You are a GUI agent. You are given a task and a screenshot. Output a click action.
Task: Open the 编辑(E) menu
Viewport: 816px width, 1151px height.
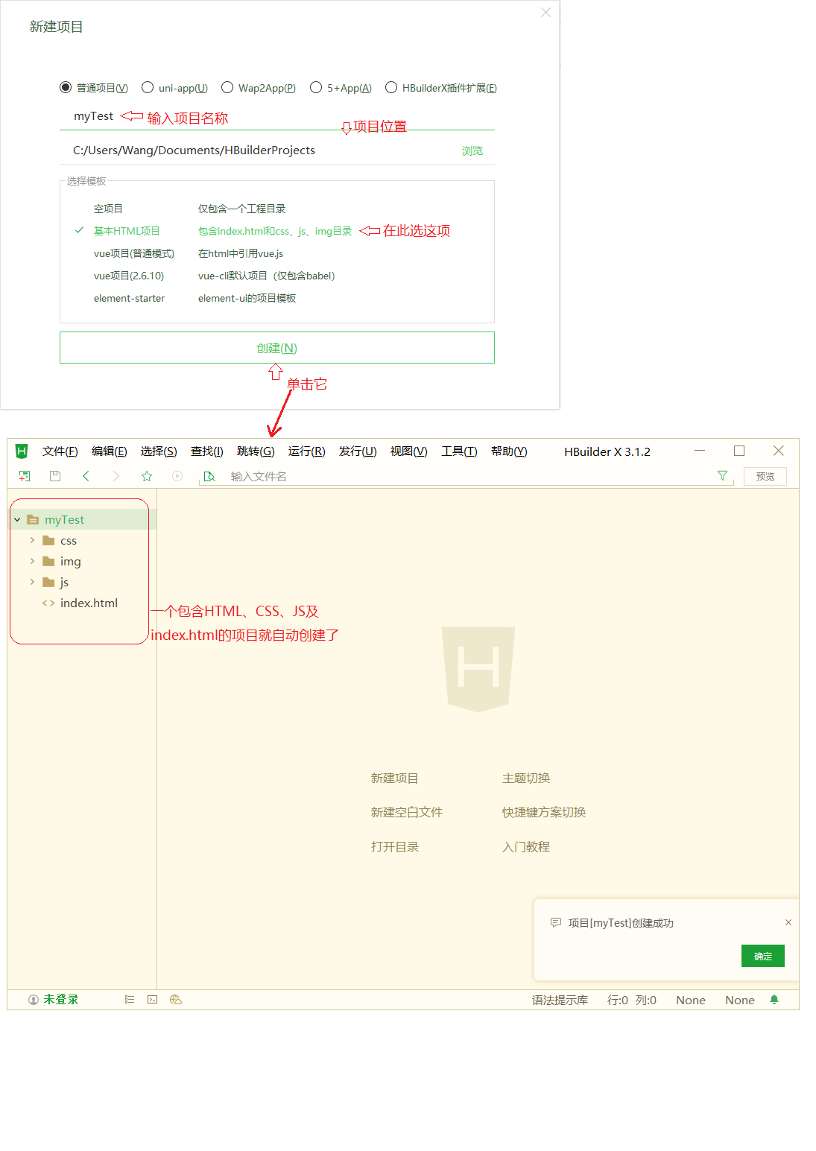(110, 451)
